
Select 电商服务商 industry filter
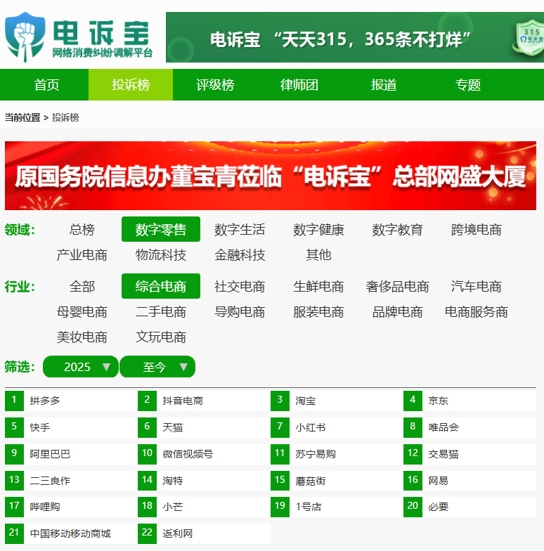point(477,312)
